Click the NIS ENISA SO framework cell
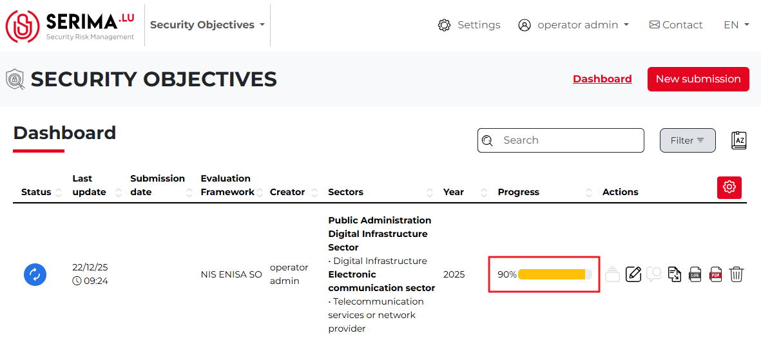Image resolution: width=761 pixels, height=340 pixels. [x=231, y=274]
